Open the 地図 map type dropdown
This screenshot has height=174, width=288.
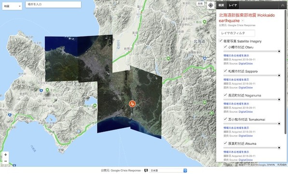click(12, 6)
